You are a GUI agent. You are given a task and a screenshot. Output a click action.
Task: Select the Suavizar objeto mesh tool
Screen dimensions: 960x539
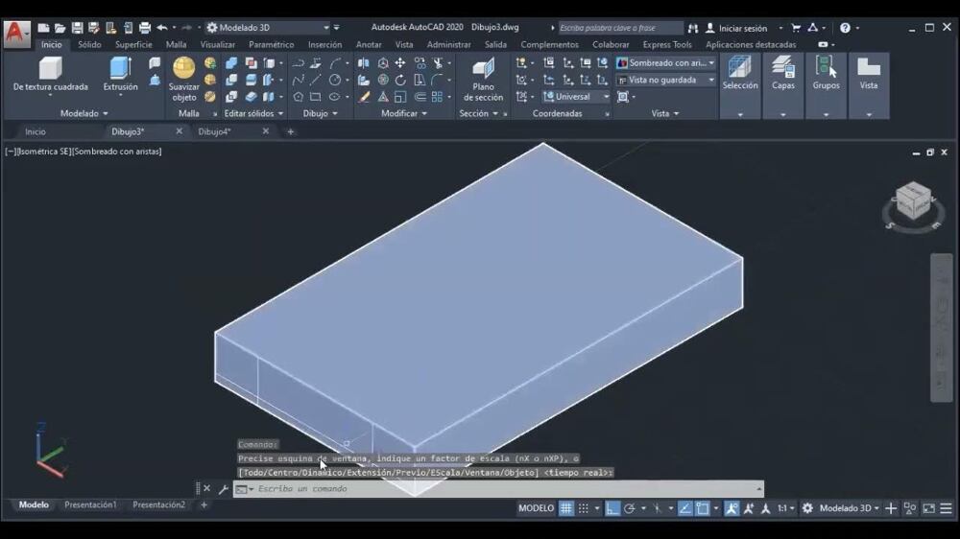point(183,69)
